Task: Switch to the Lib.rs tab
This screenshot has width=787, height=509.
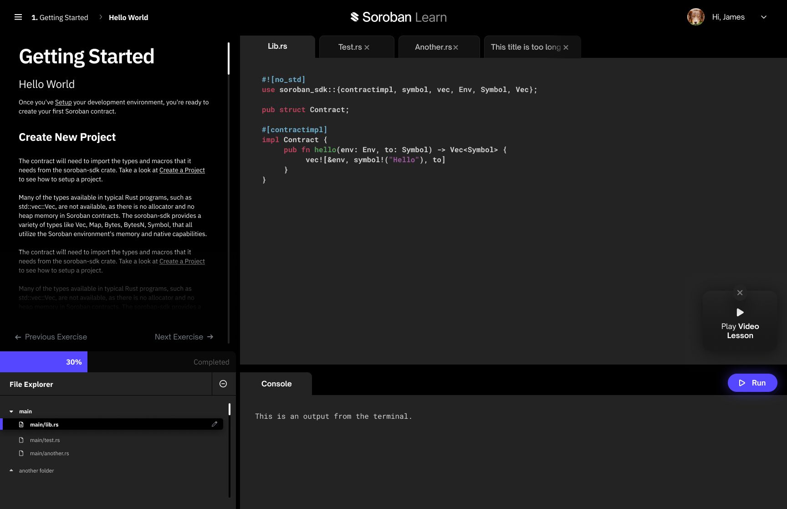Action: tap(277, 46)
